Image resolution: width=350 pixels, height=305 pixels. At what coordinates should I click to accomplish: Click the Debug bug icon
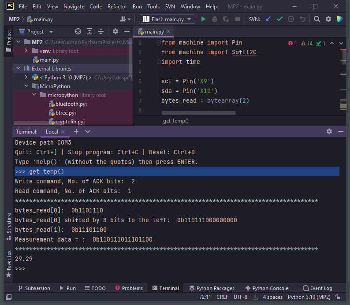(215, 19)
